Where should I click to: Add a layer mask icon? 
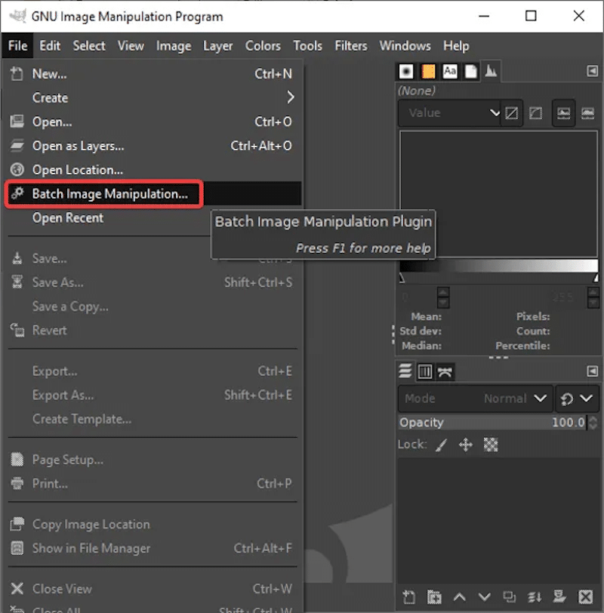pos(559,596)
